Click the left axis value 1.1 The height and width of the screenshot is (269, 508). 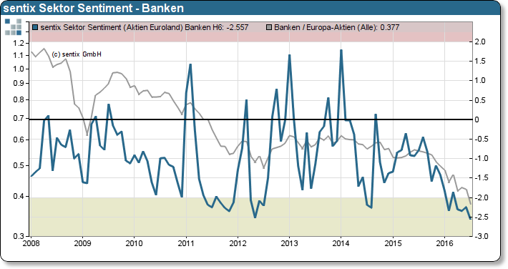tap(19, 55)
